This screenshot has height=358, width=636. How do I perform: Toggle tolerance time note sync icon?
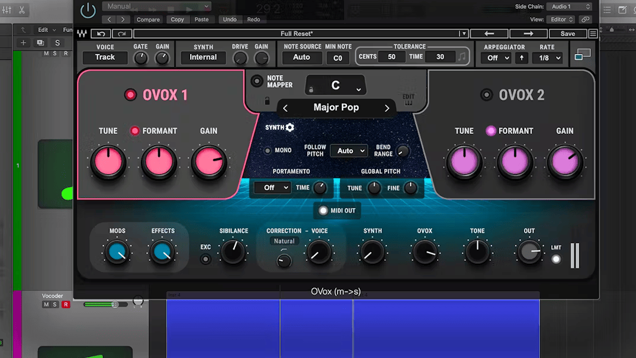click(x=461, y=57)
